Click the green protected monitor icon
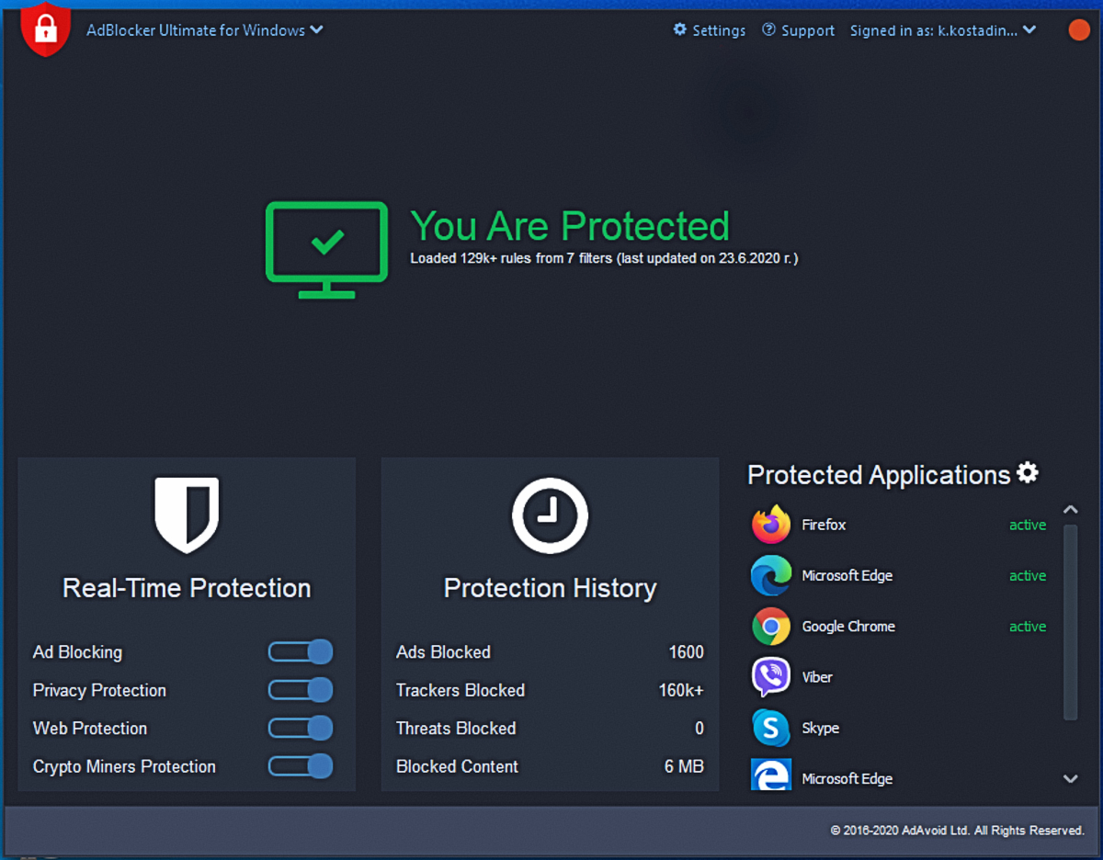Viewport: 1103px width, 860px height. [326, 249]
